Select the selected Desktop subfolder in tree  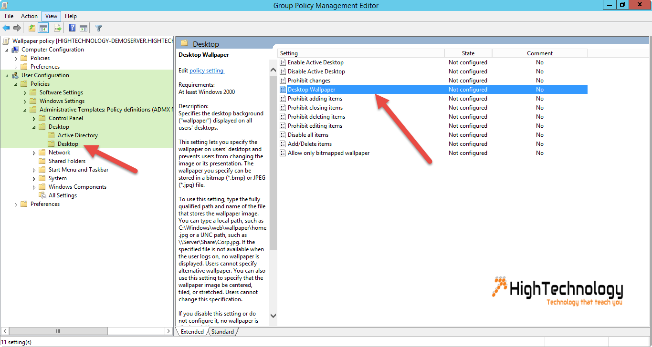68,144
